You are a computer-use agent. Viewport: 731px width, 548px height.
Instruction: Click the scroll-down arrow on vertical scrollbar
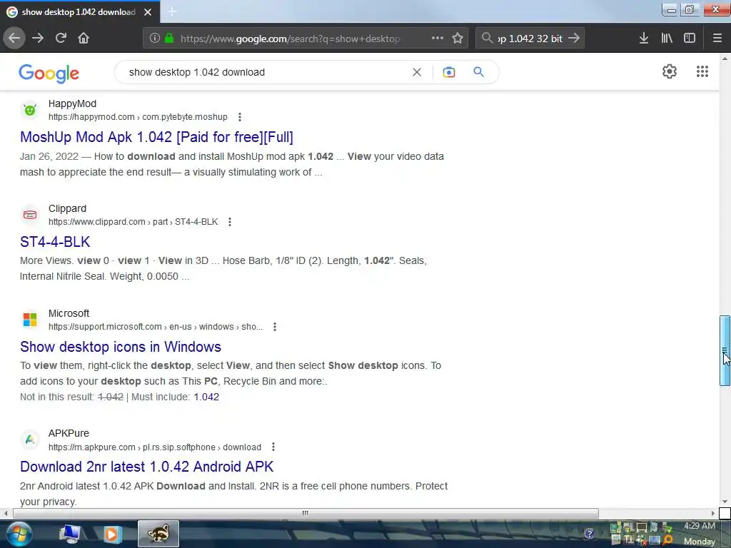tap(725, 502)
